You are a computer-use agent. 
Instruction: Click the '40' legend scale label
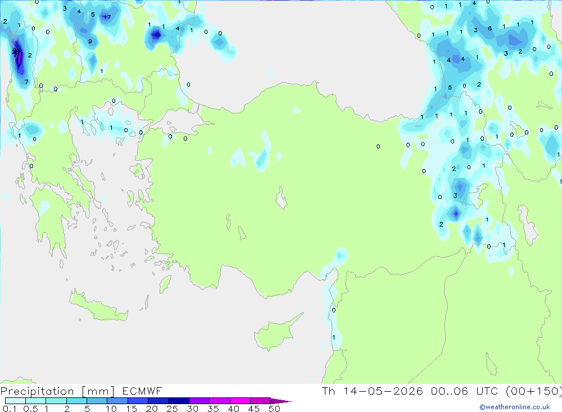coord(233,409)
